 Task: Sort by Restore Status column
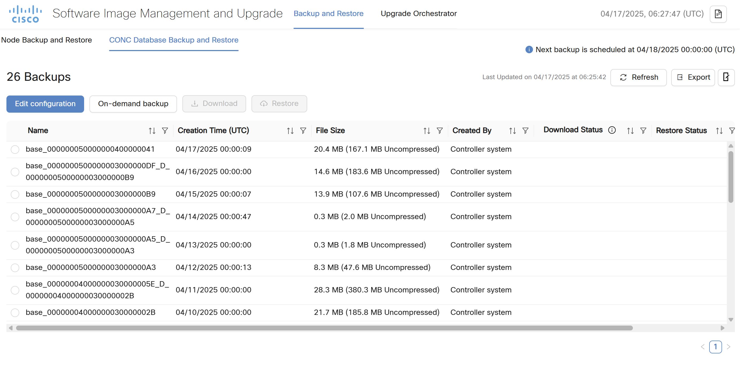719,131
